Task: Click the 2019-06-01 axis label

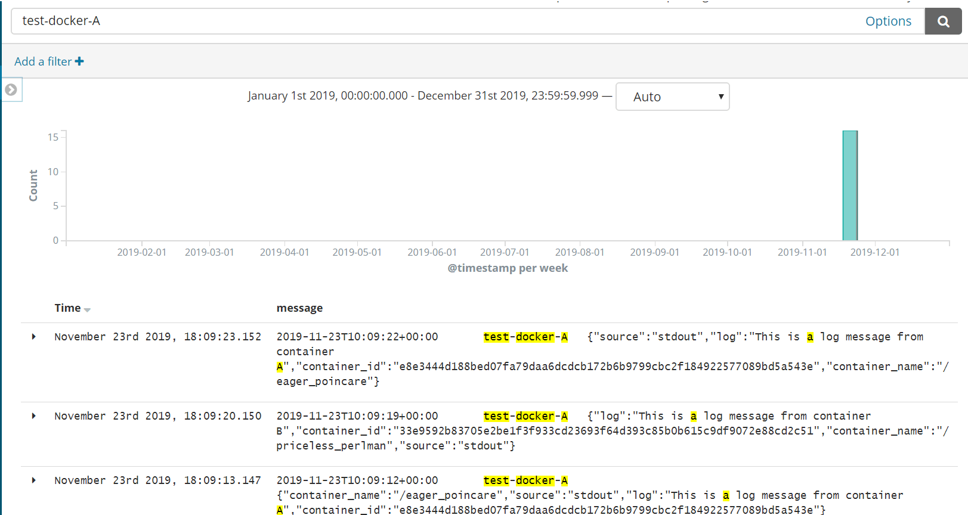Action: point(432,252)
